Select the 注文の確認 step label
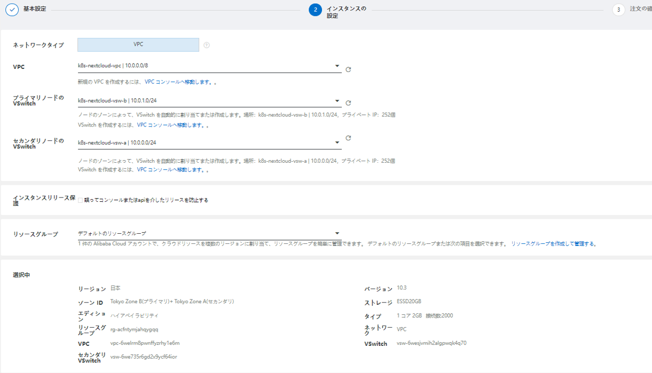 641,9
